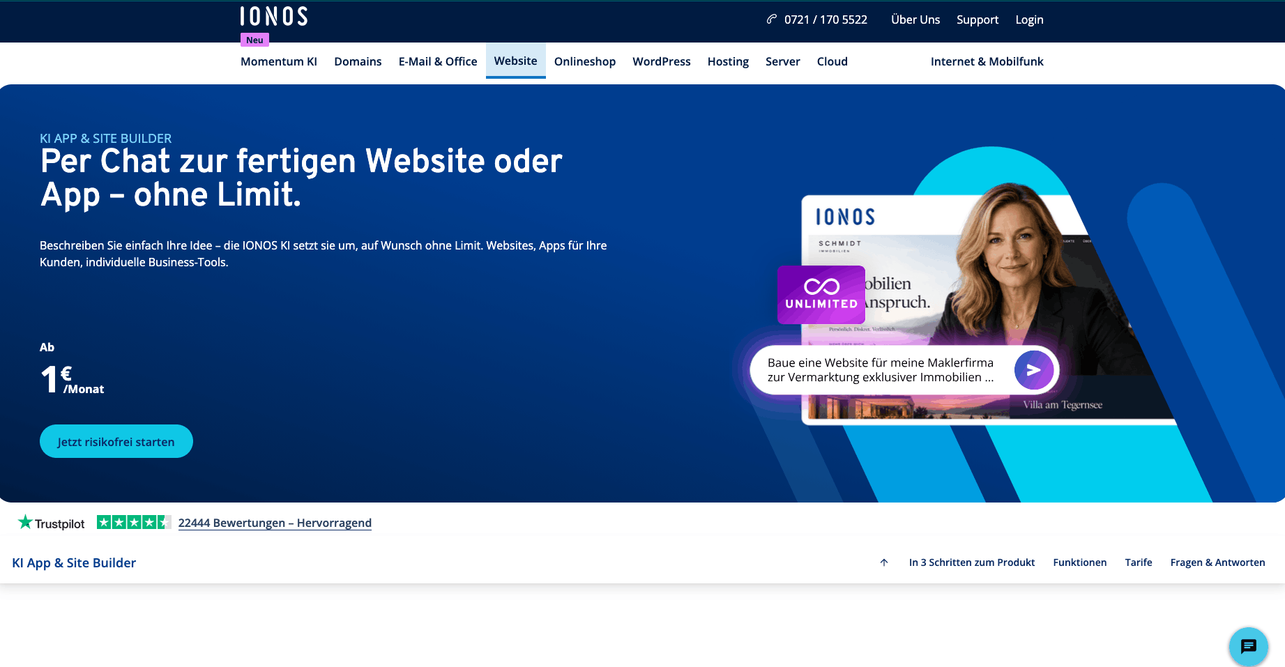Open Internet & Mobilfunk menu
The height and width of the screenshot is (667, 1285).
987,61
